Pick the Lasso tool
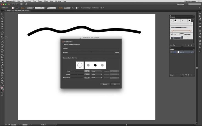The height and width of the screenshot is (126, 202). 2,21
